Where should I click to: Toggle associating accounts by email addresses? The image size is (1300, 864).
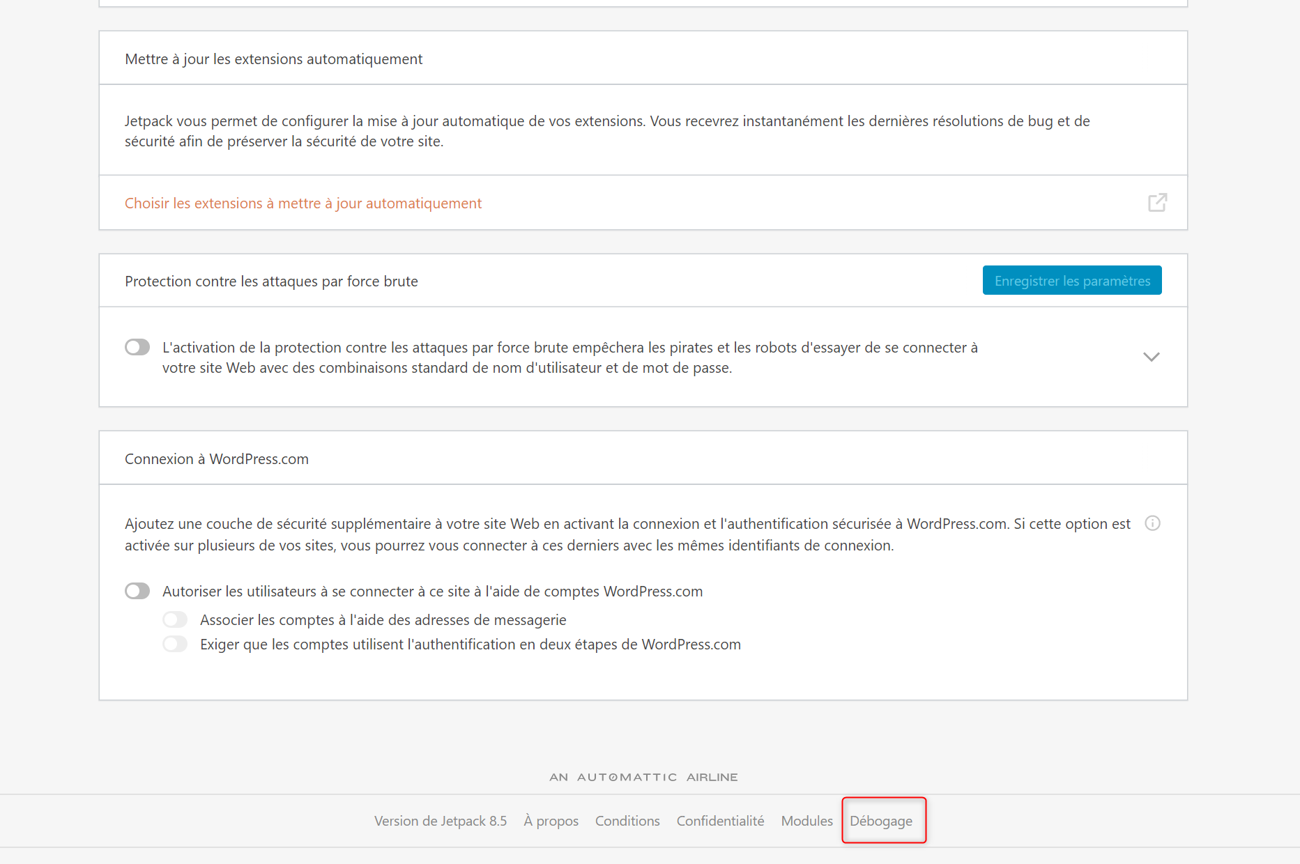pos(175,619)
